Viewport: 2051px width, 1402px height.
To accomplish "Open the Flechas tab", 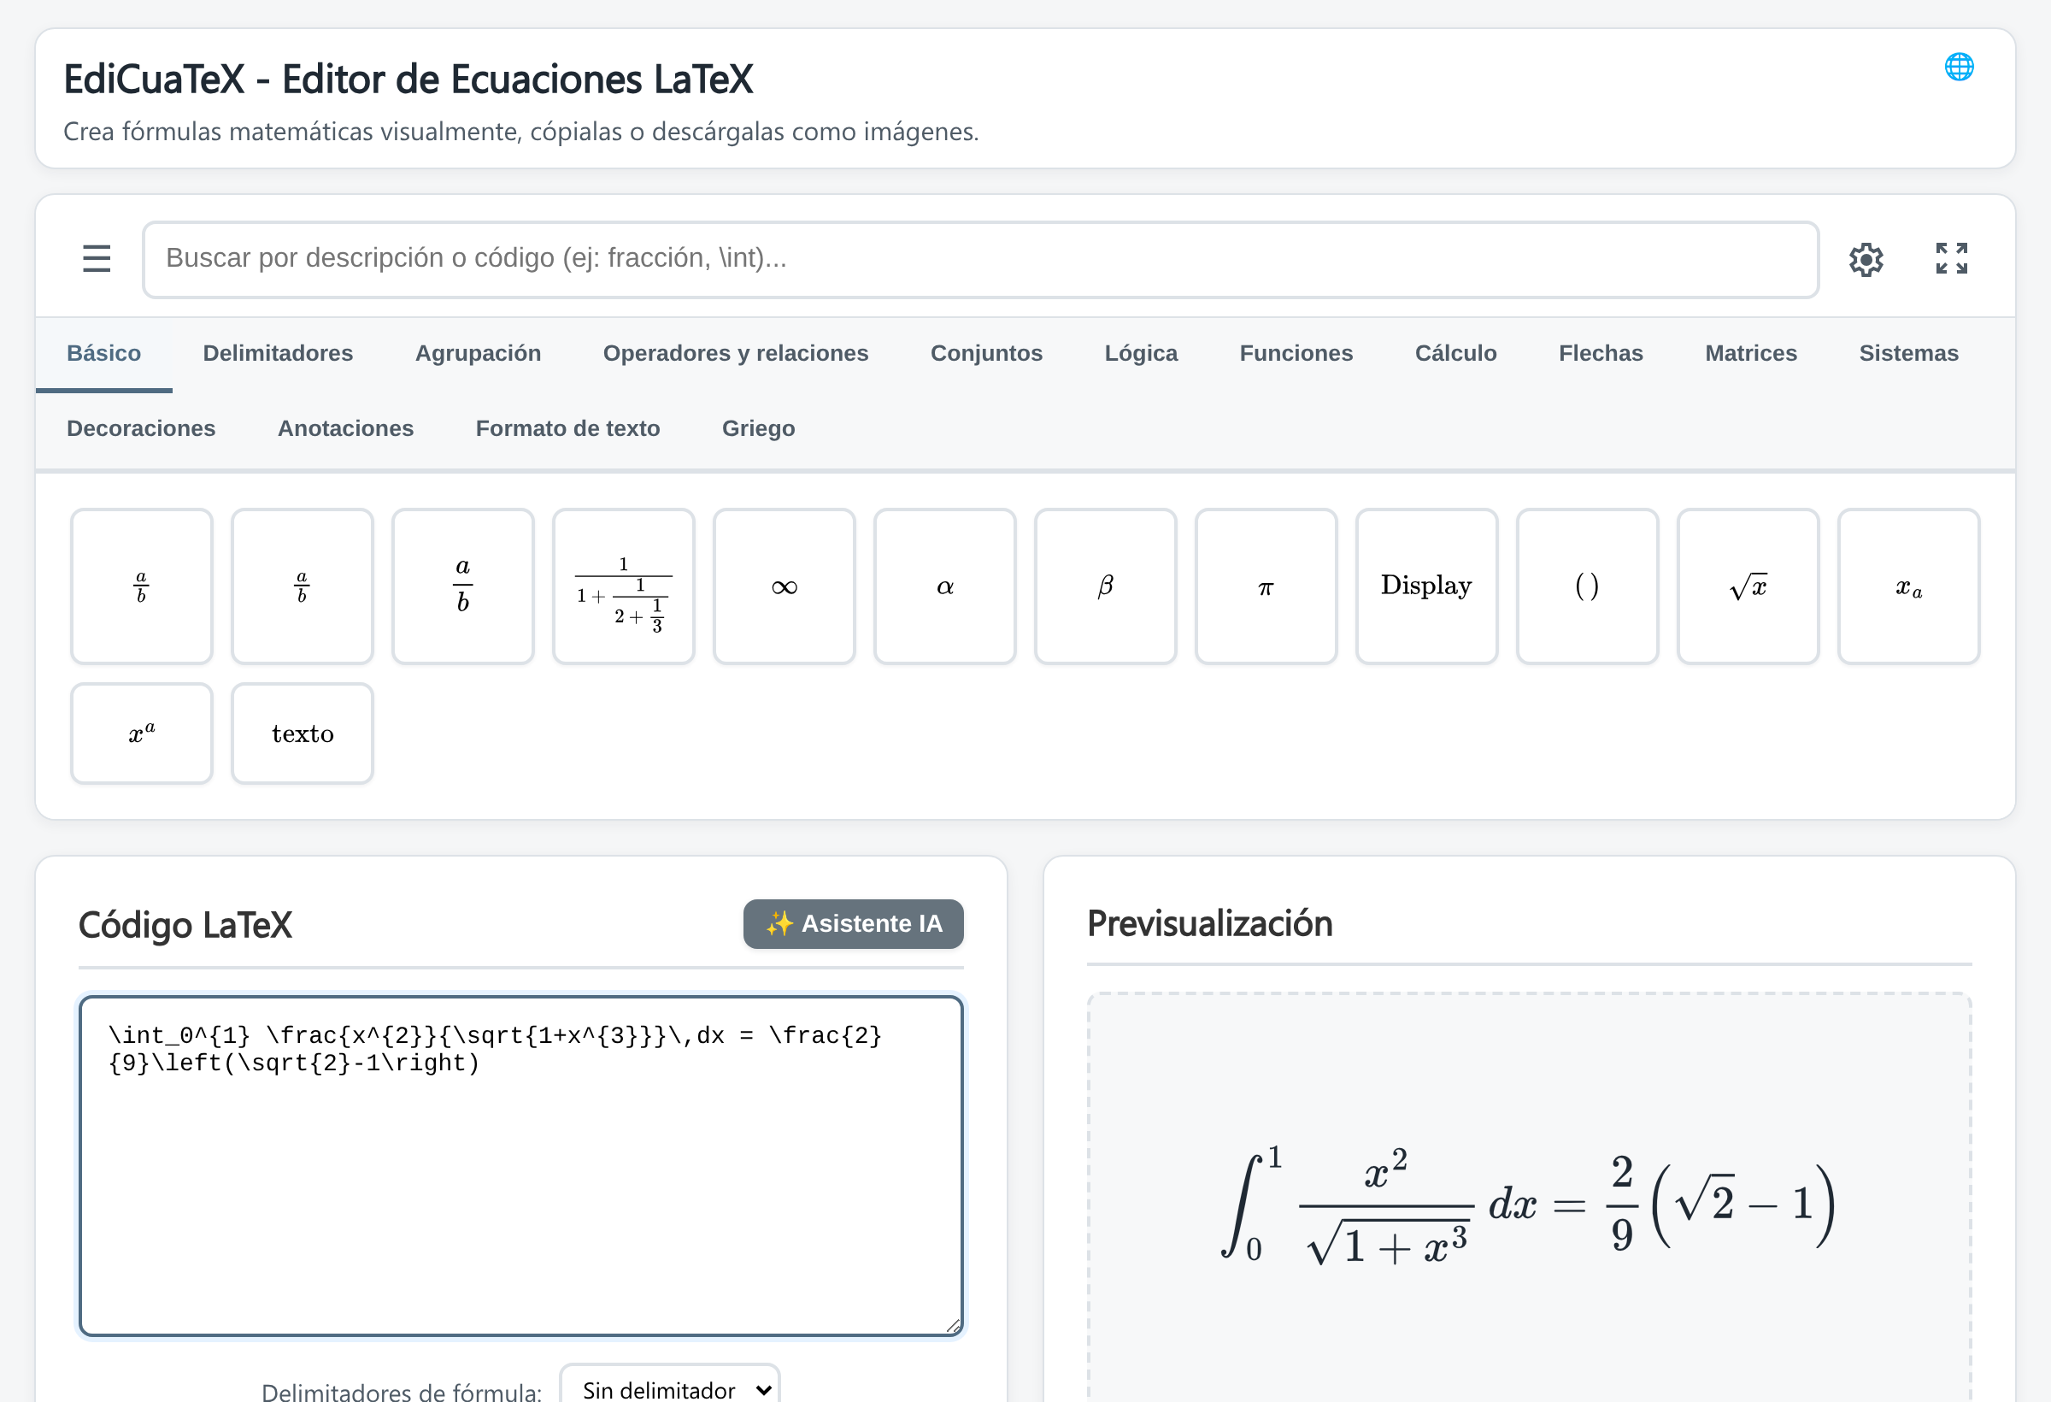I will [1601, 353].
